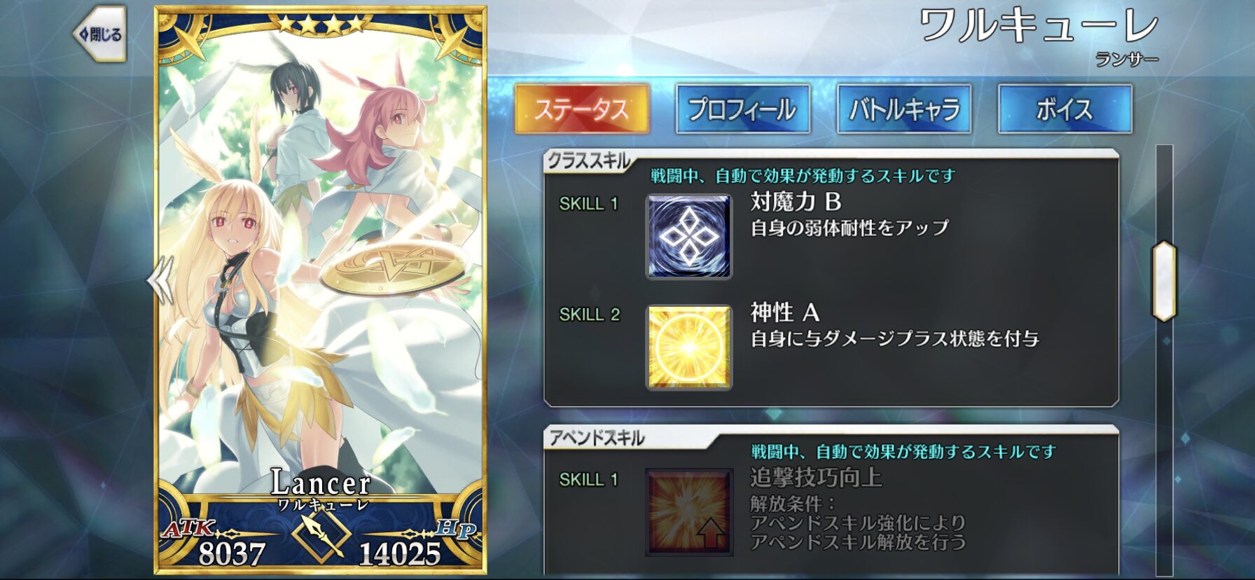Tap the 対魔力 B skill icon
The height and width of the screenshot is (580, 1255).
(x=688, y=236)
